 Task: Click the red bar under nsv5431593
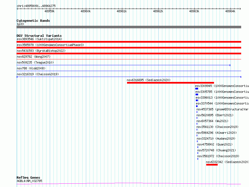(x=129, y=54)
